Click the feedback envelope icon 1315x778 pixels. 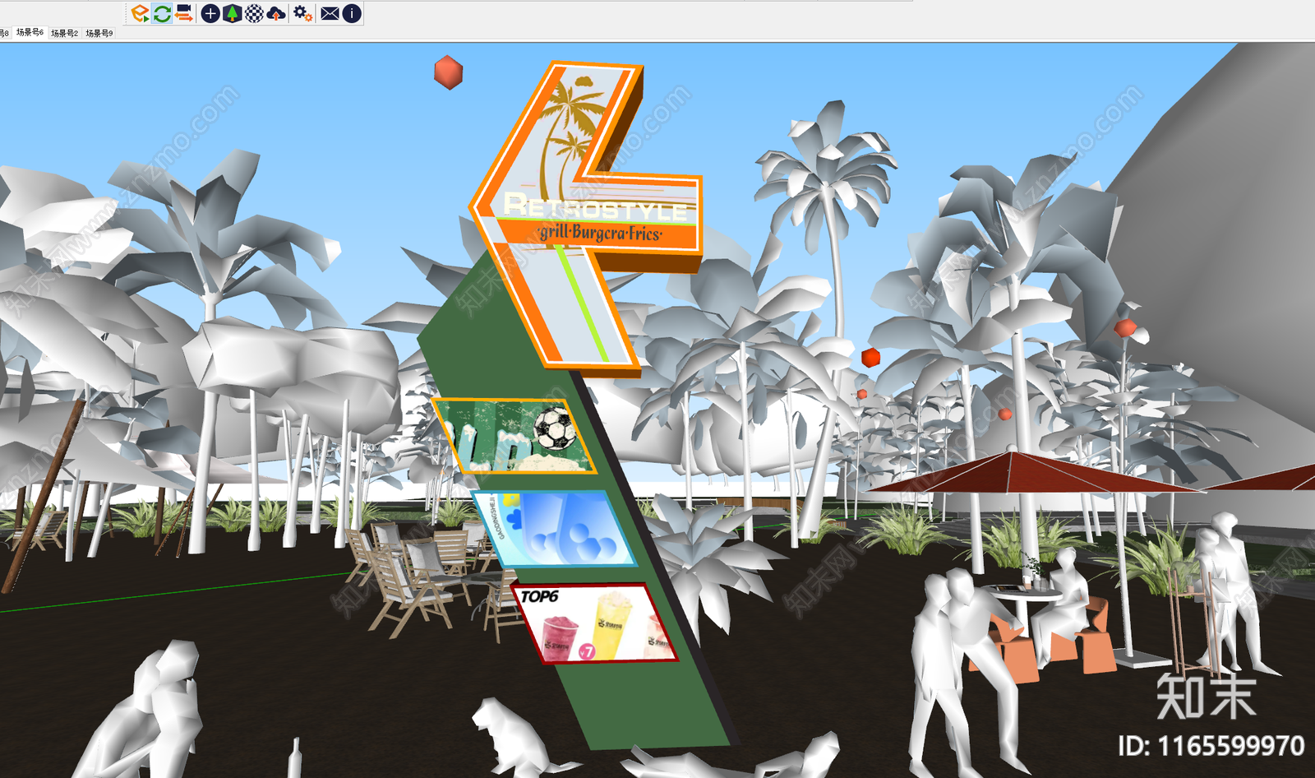(x=330, y=13)
